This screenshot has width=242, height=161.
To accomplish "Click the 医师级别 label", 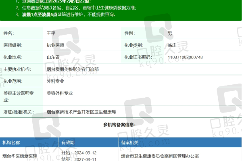I will point(13,45).
